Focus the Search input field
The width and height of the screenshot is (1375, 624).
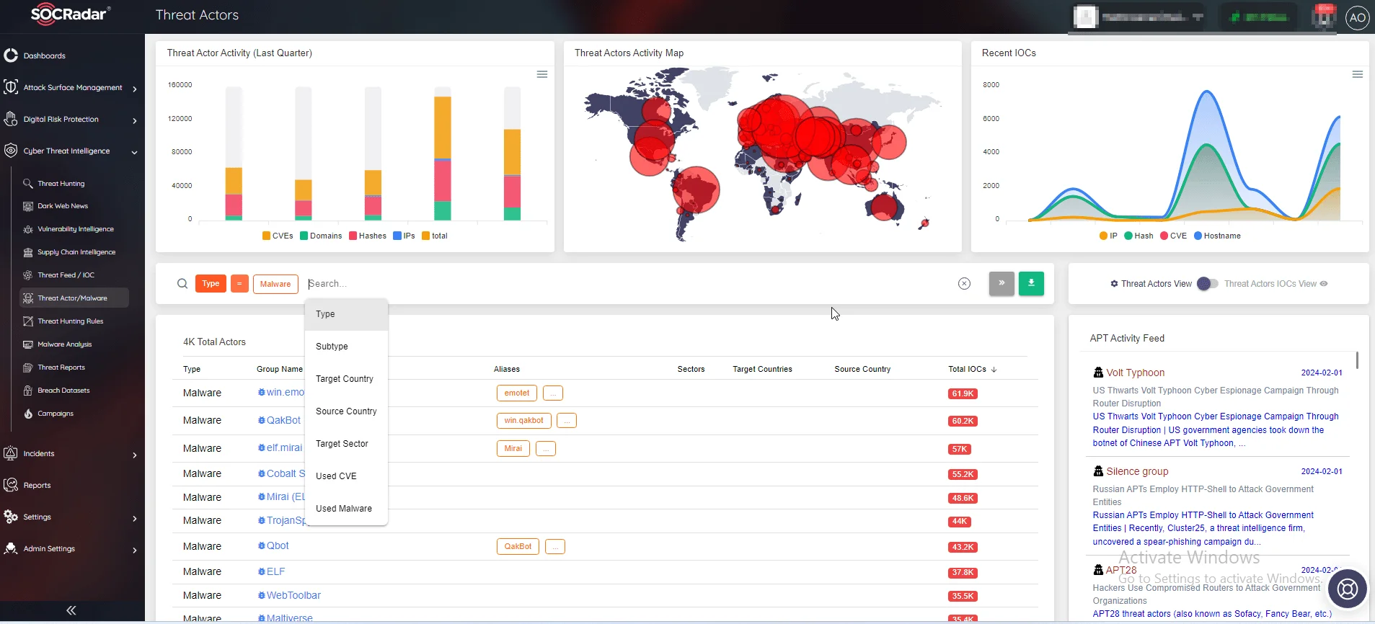(x=627, y=284)
